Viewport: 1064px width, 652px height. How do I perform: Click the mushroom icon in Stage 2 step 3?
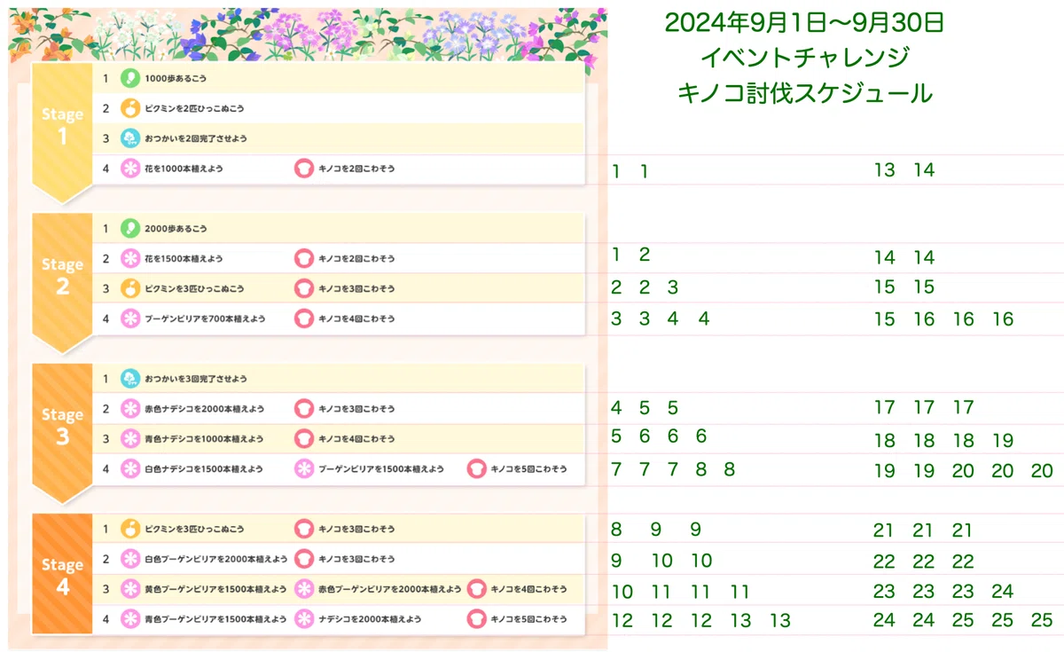coord(304,288)
